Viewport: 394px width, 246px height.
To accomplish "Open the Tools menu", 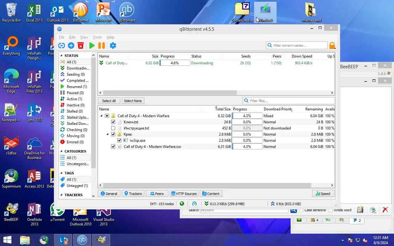I will pos(97,37).
